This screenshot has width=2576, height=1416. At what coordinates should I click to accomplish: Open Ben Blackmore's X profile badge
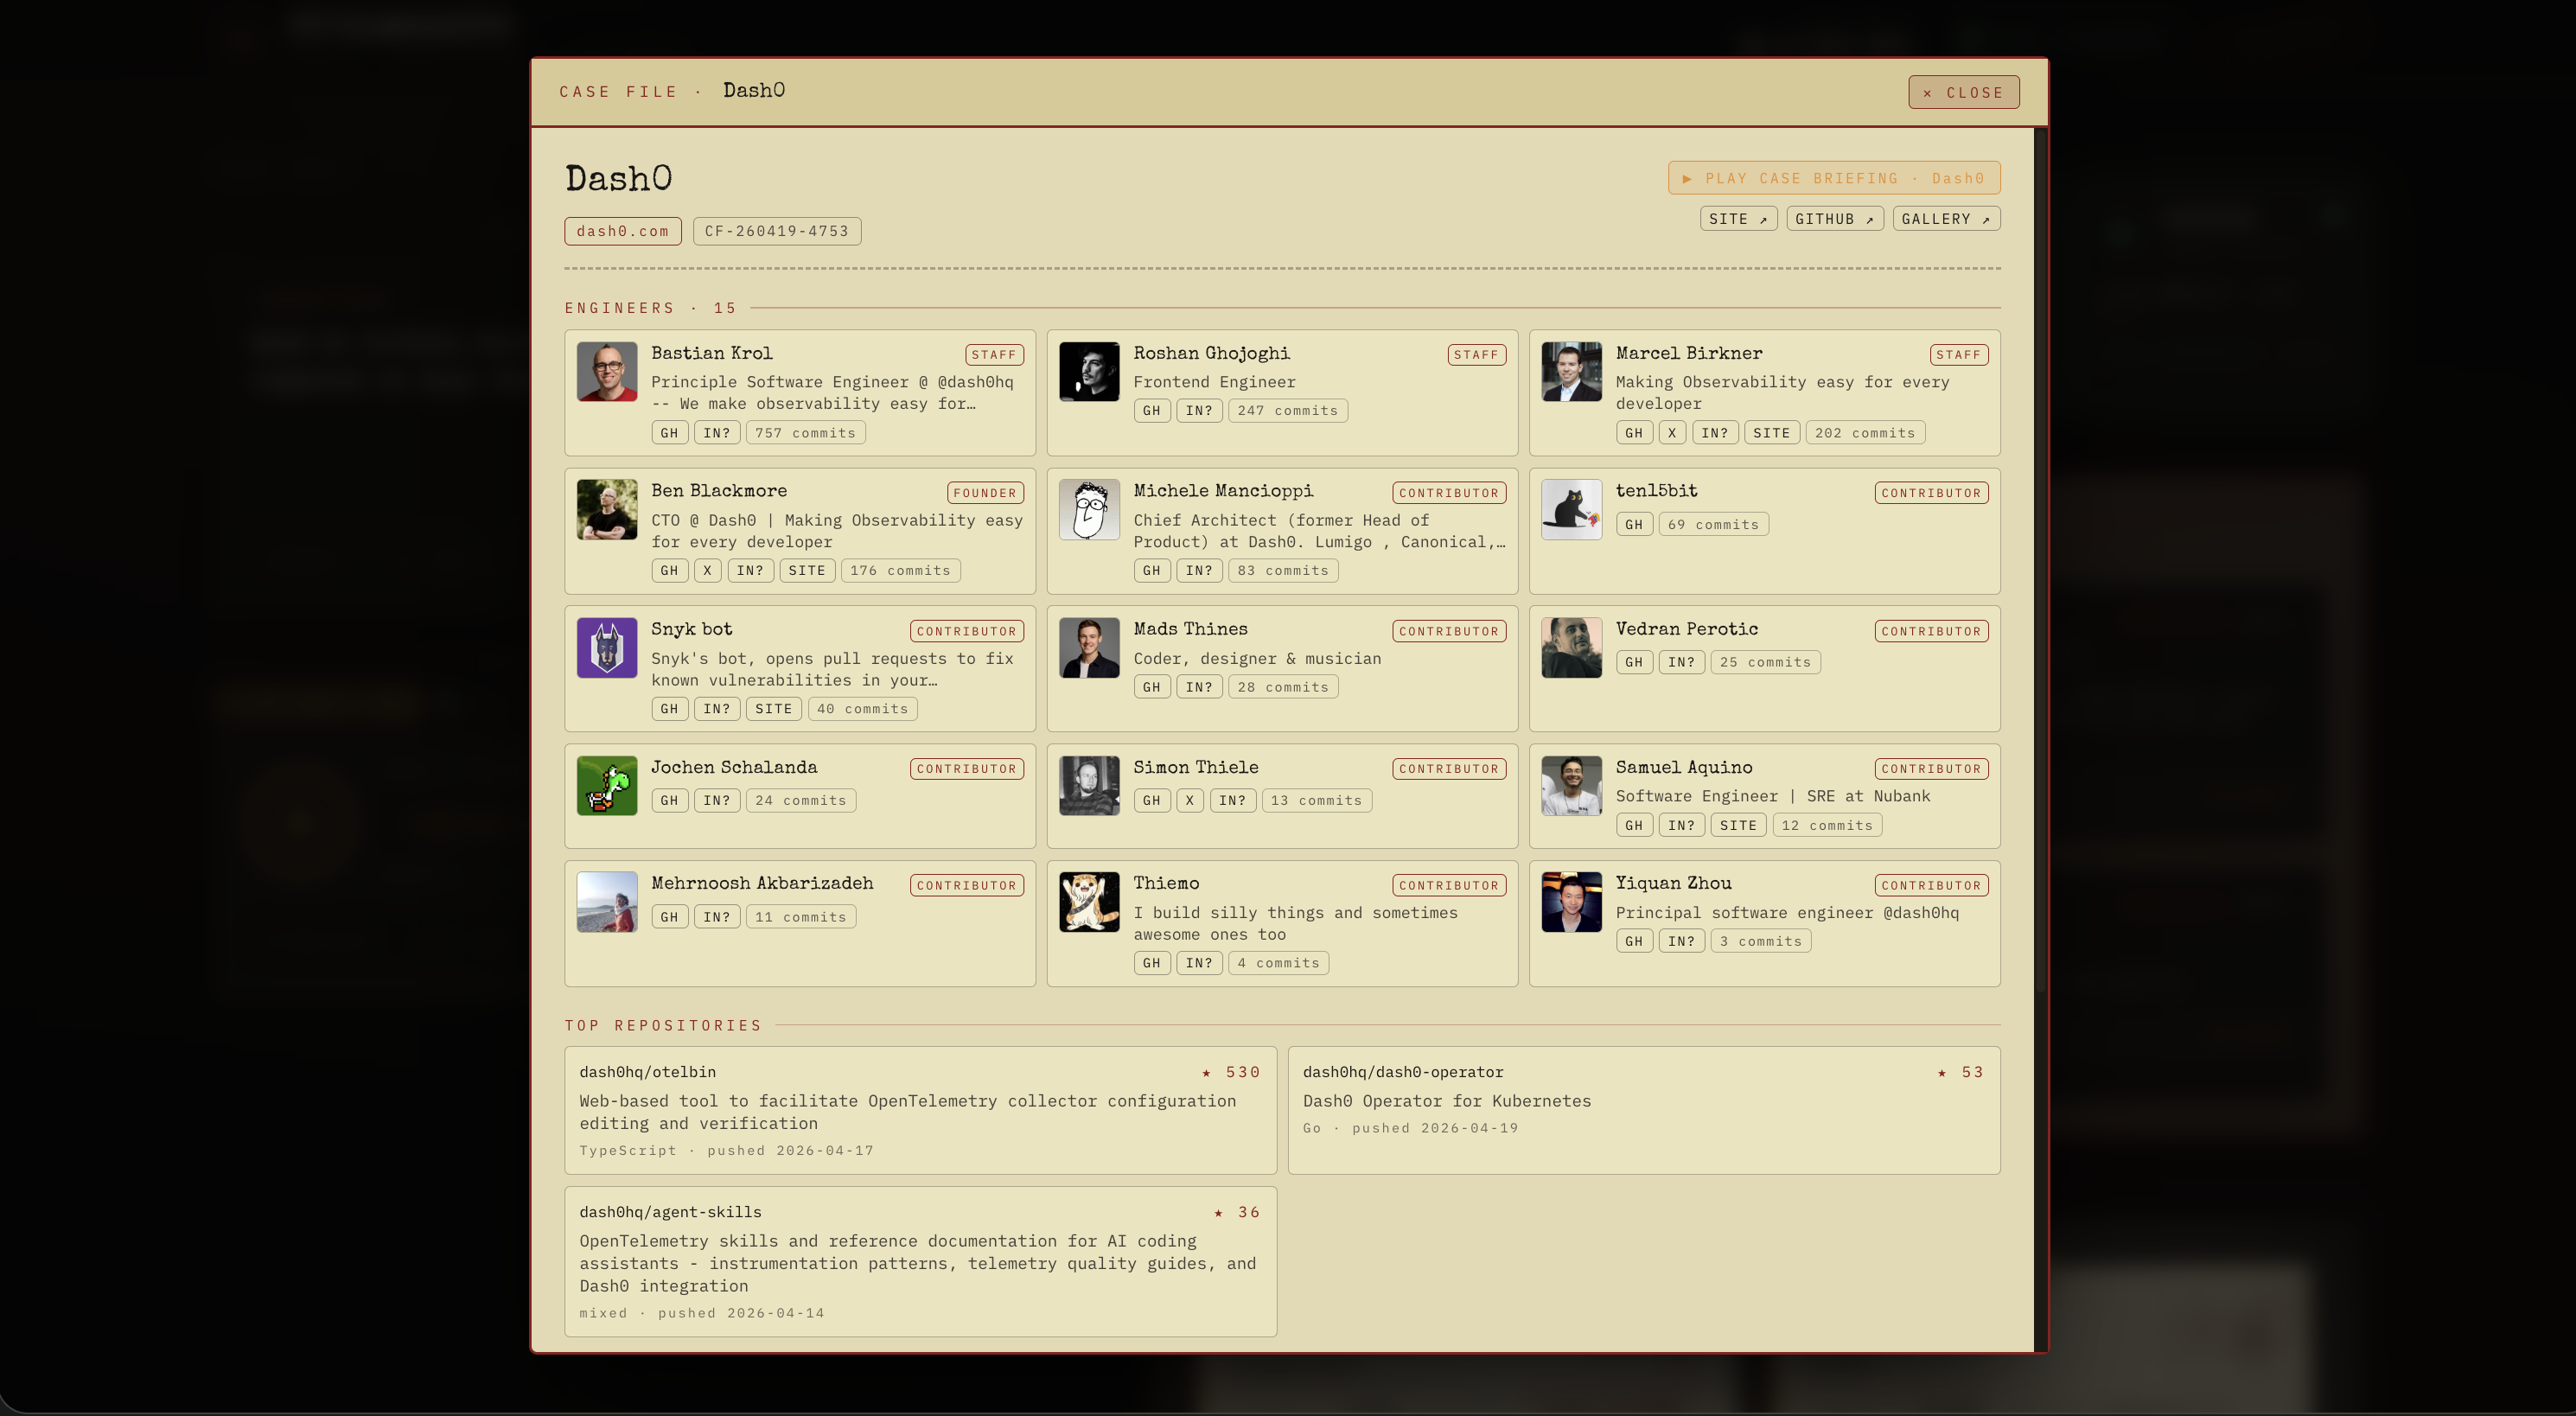pyautogui.click(x=707, y=571)
